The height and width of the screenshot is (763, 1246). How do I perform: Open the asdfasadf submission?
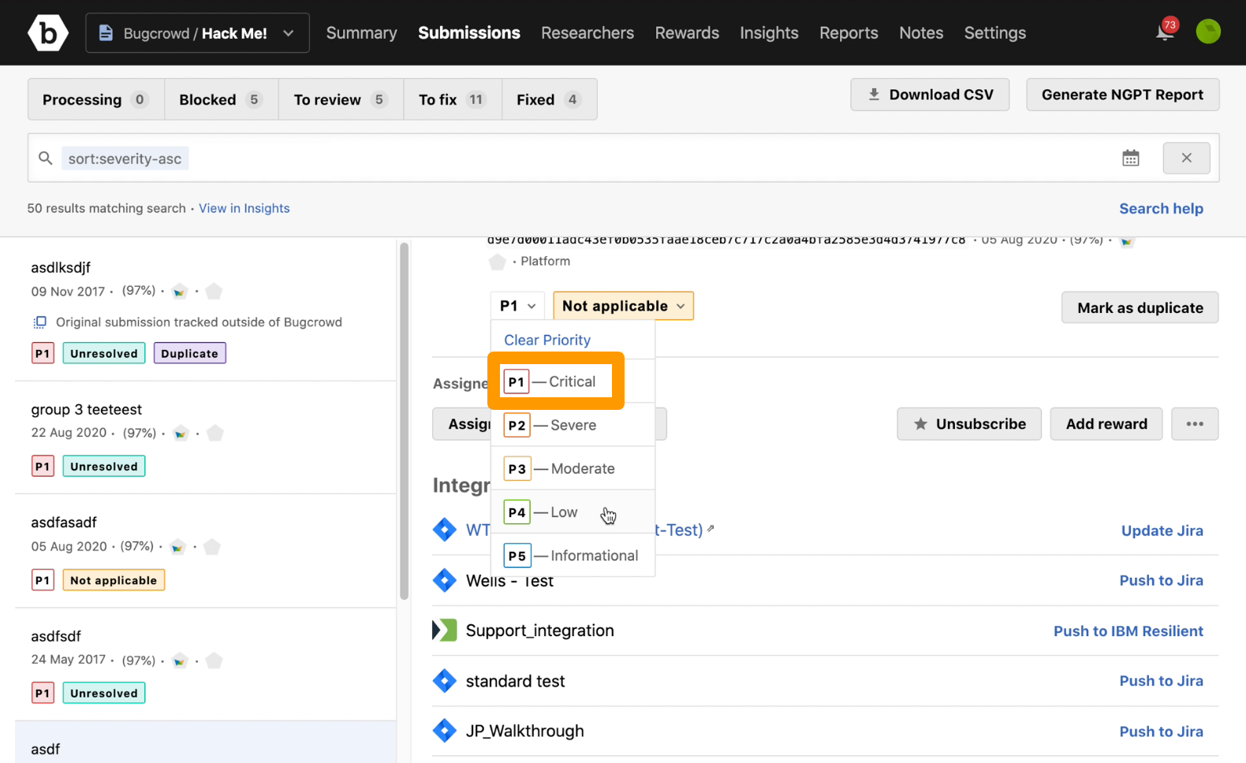(64, 522)
